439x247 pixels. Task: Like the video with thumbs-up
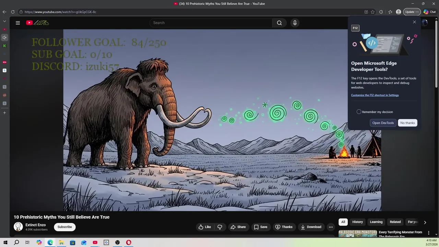click(205, 227)
